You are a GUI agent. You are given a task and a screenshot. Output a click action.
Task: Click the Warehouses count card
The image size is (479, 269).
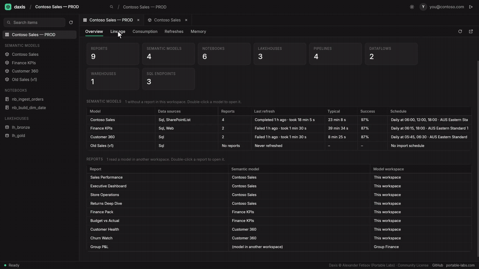pyautogui.click(x=113, y=79)
